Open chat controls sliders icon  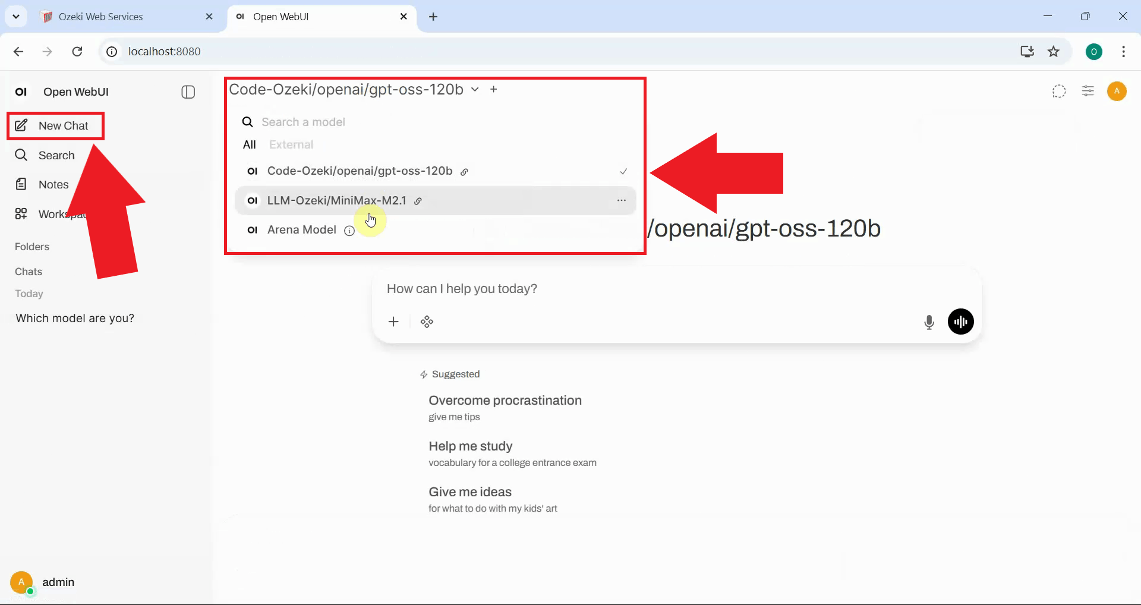point(1088,92)
